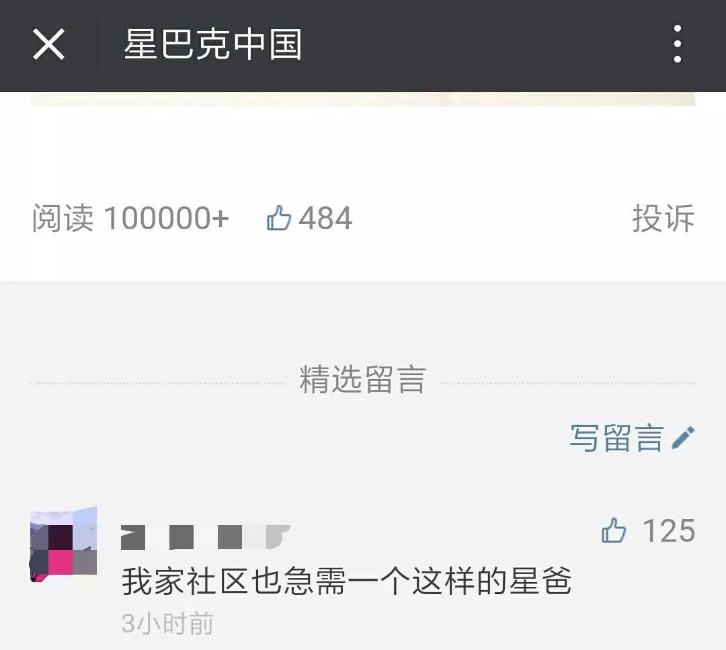Like the article via thumbs-up icon
The image size is (726, 650).
pyautogui.click(x=279, y=218)
